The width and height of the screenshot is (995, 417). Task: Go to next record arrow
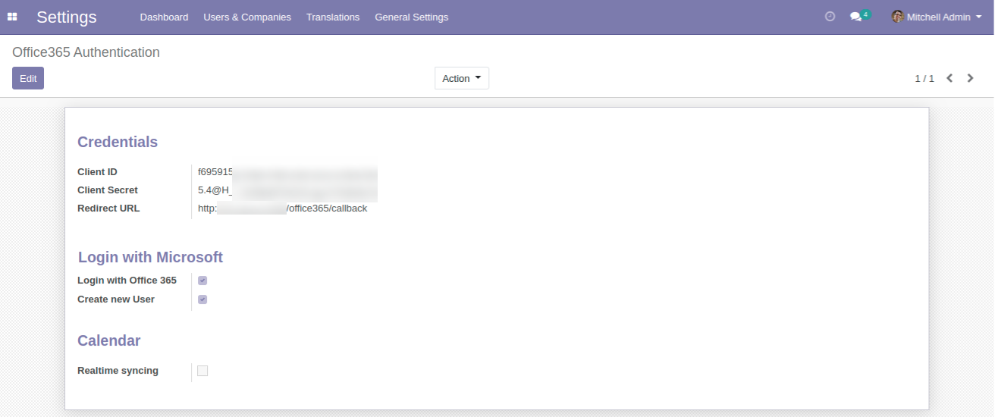pos(970,78)
